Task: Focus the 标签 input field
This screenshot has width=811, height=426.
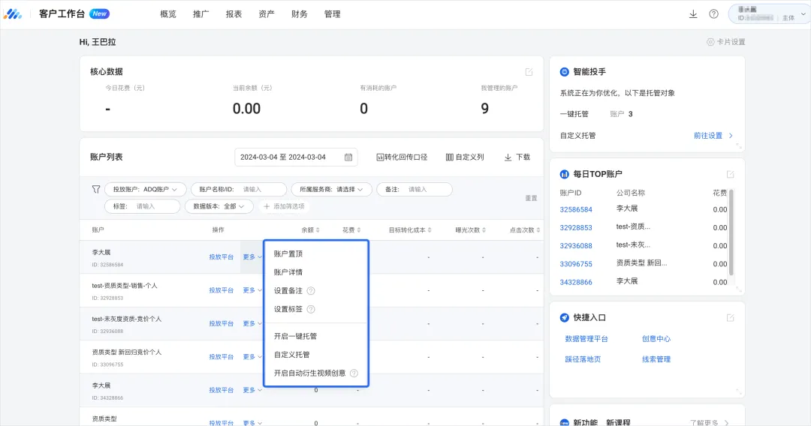Action: pyautogui.click(x=142, y=206)
